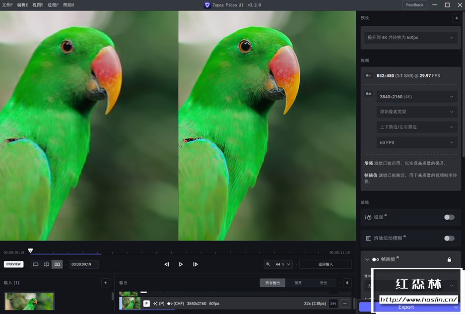Click the Topaz Video AI logo

tap(207, 4)
